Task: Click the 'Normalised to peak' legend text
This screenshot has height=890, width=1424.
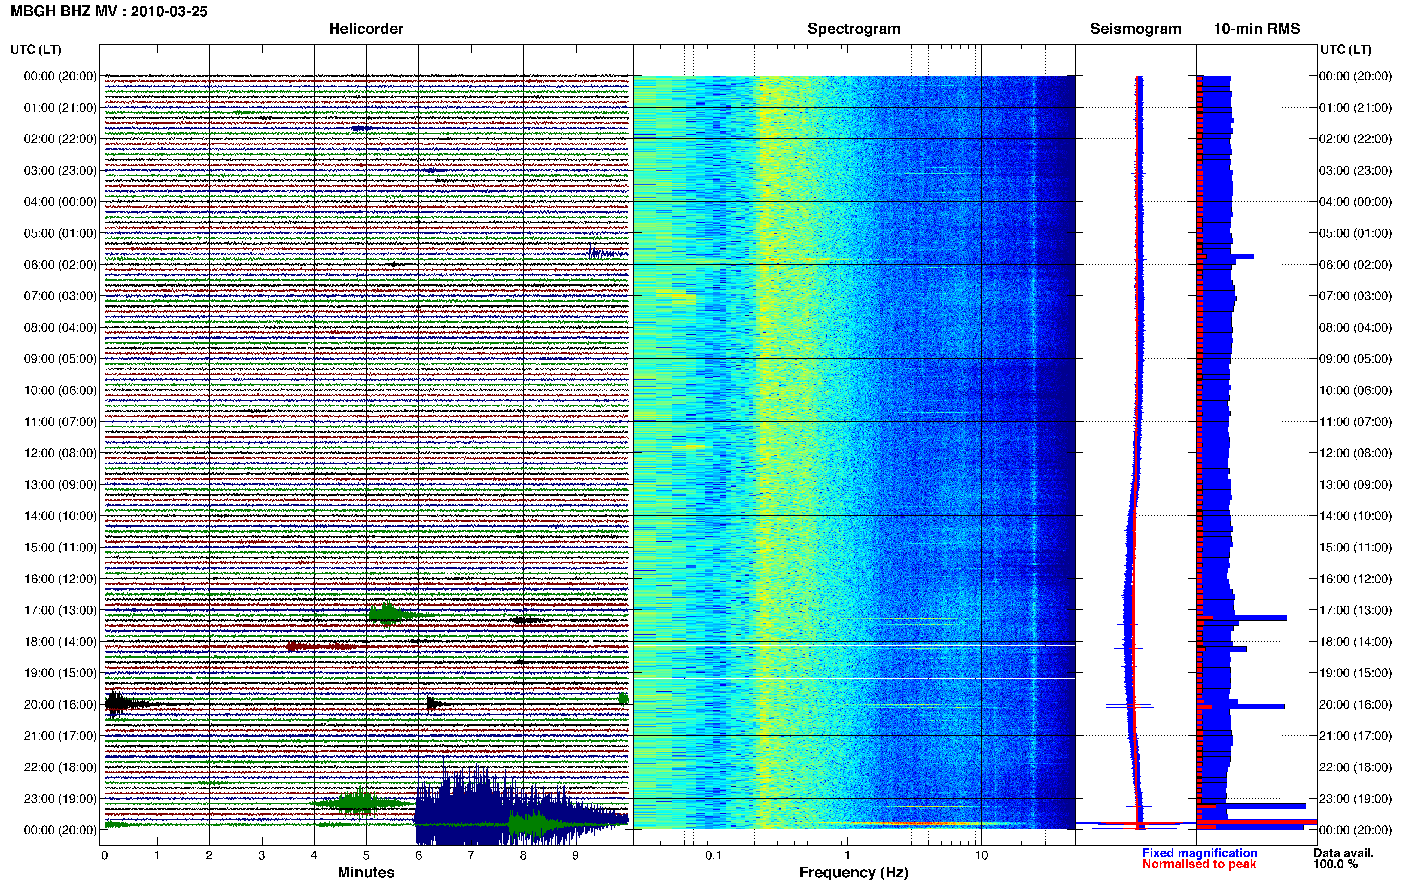Action: coord(1199,864)
